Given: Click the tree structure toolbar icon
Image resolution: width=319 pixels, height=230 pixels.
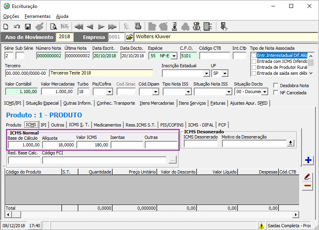Looking at the screenshot, I should click(x=127, y=26).
